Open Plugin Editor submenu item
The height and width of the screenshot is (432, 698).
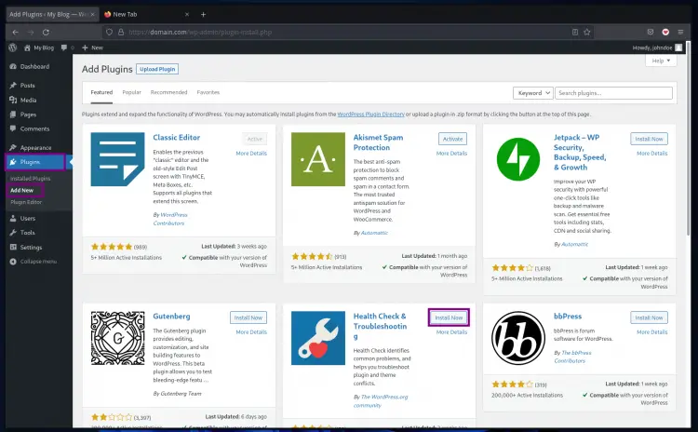[26, 202]
